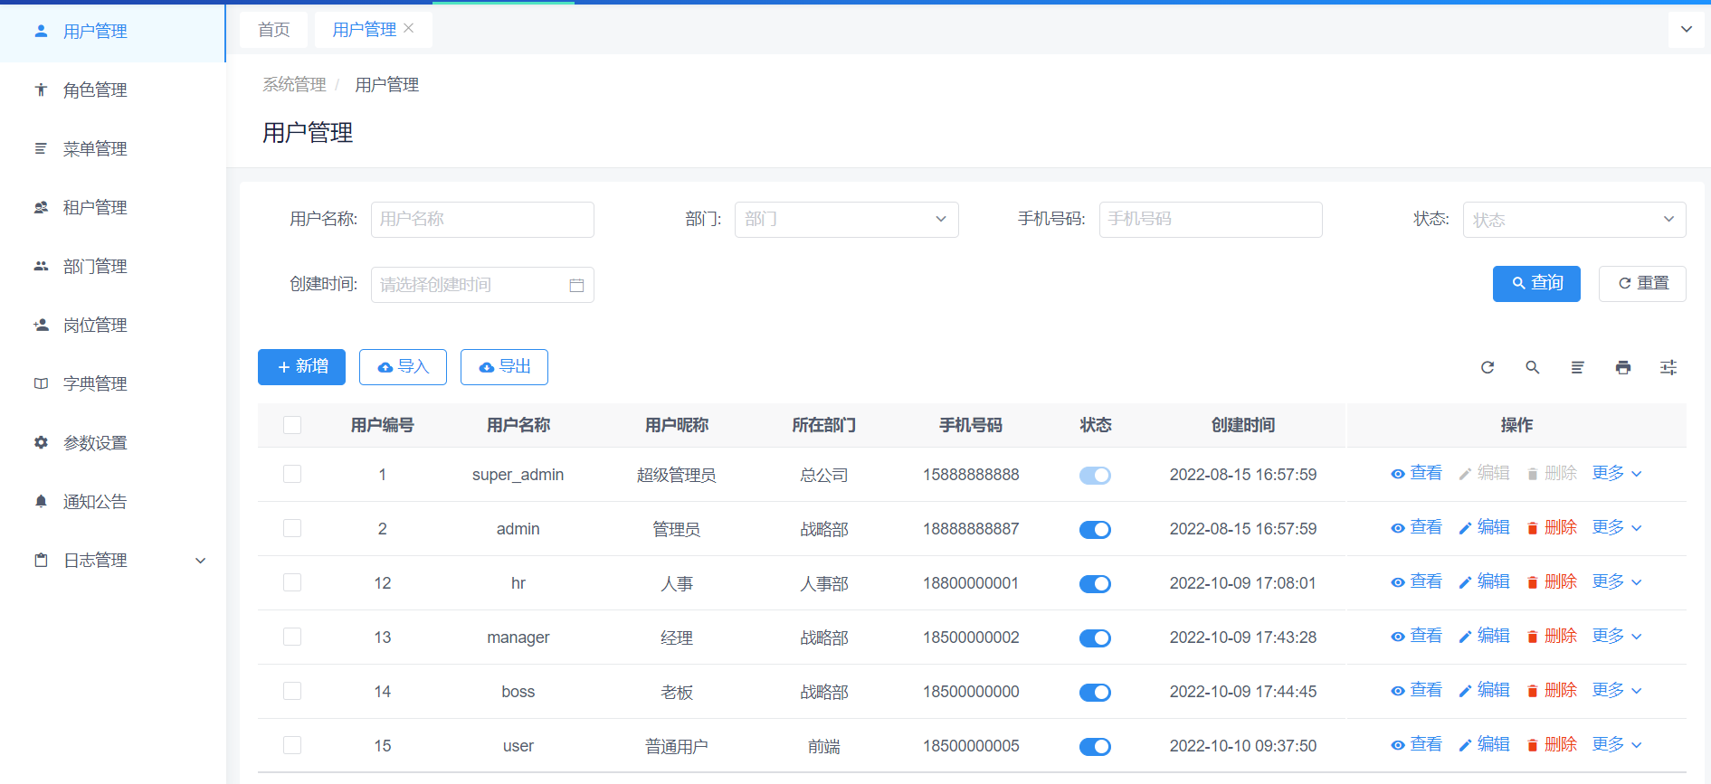
Task: Toggle status switch for super_admin
Action: (x=1095, y=475)
